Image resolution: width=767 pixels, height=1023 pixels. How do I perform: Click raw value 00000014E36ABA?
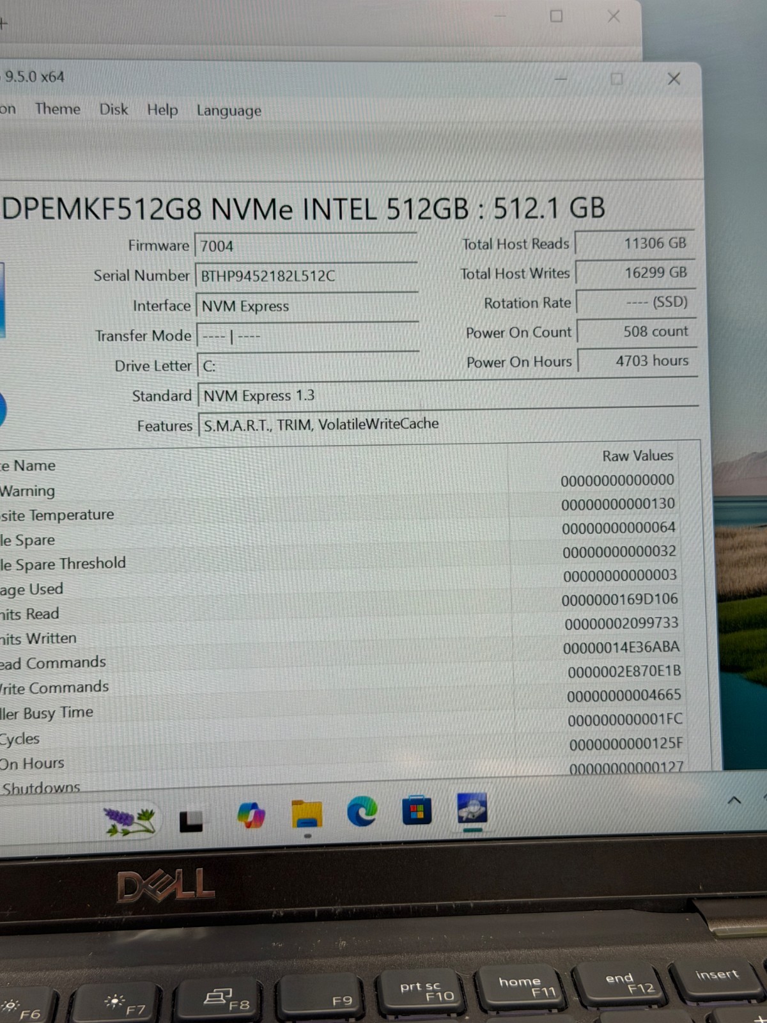(621, 648)
